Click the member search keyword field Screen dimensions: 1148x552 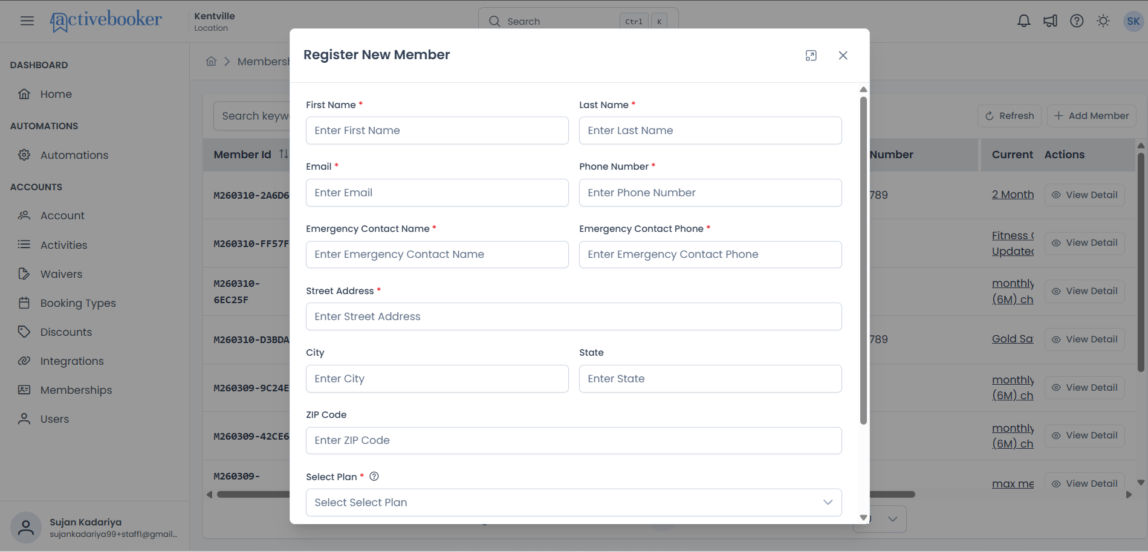252,116
